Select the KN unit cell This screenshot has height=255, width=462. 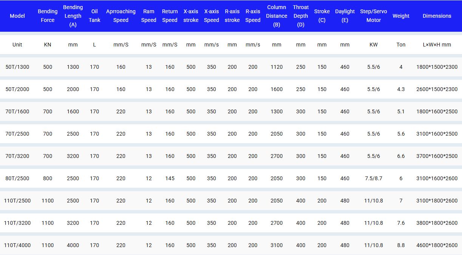(x=48, y=45)
